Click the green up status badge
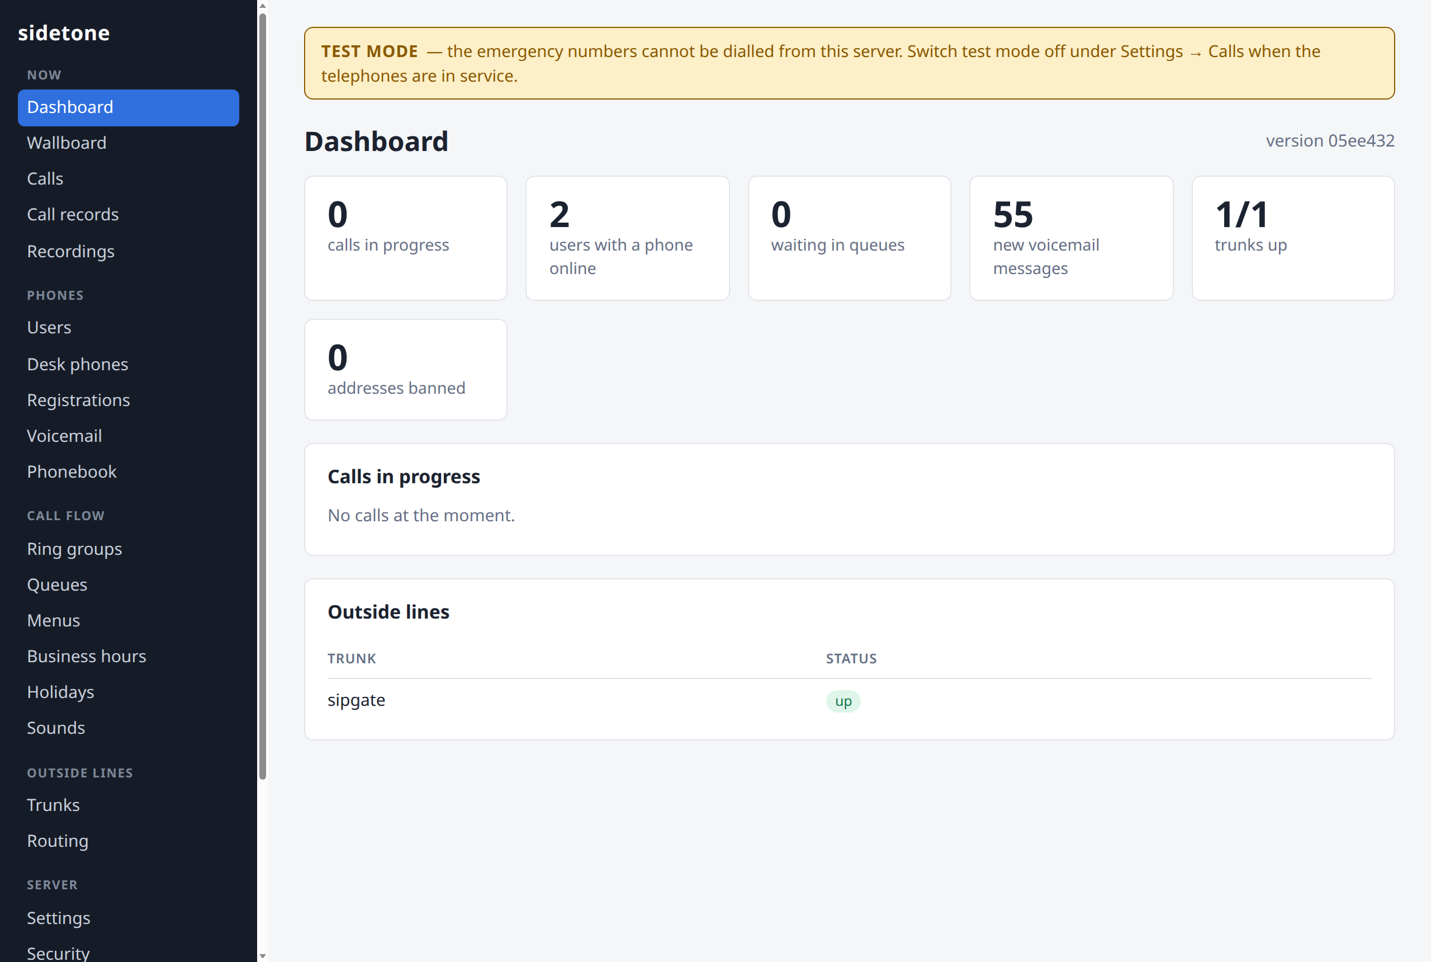 (843, 701)
